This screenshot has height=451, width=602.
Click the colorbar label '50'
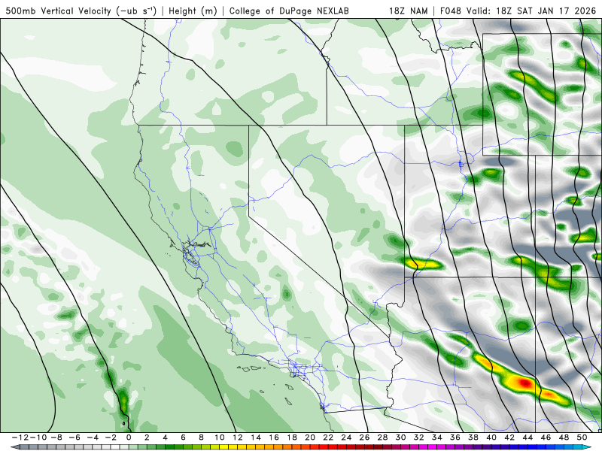(582, 437)
